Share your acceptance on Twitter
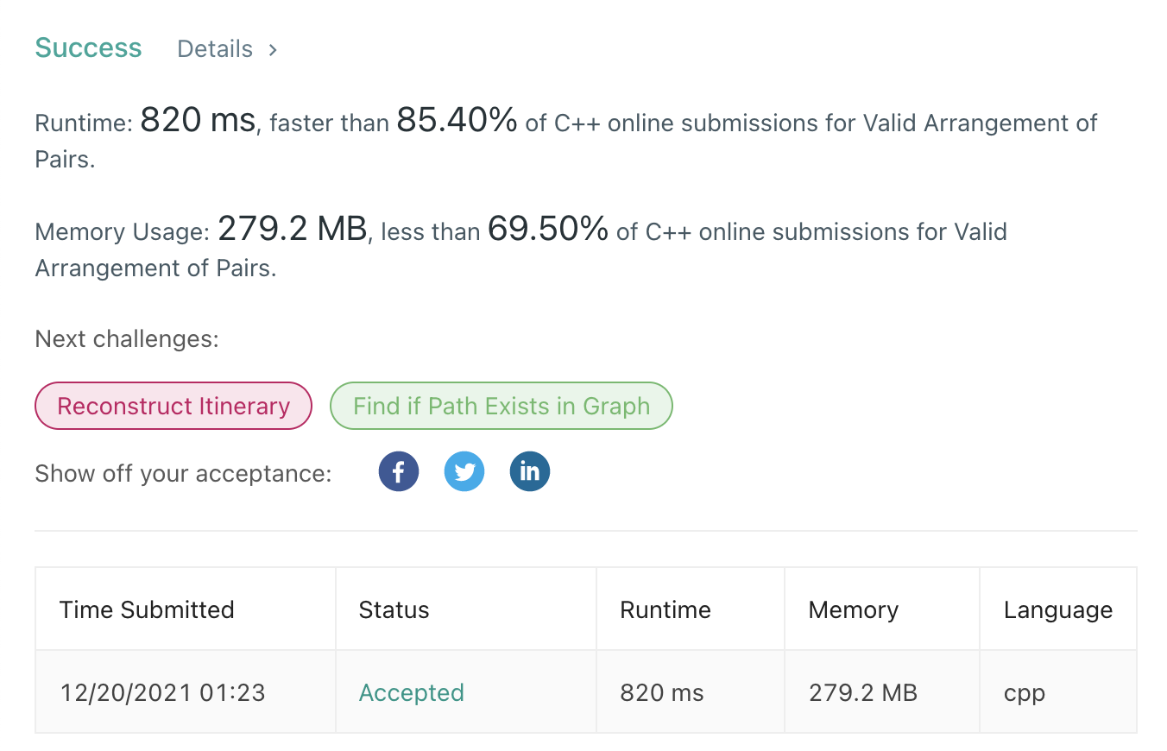The image size is (1167, 751). 464,471
